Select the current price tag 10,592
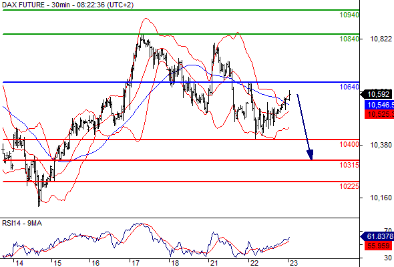The height and width of the screenshot is (267, 394). pos(377,94)
